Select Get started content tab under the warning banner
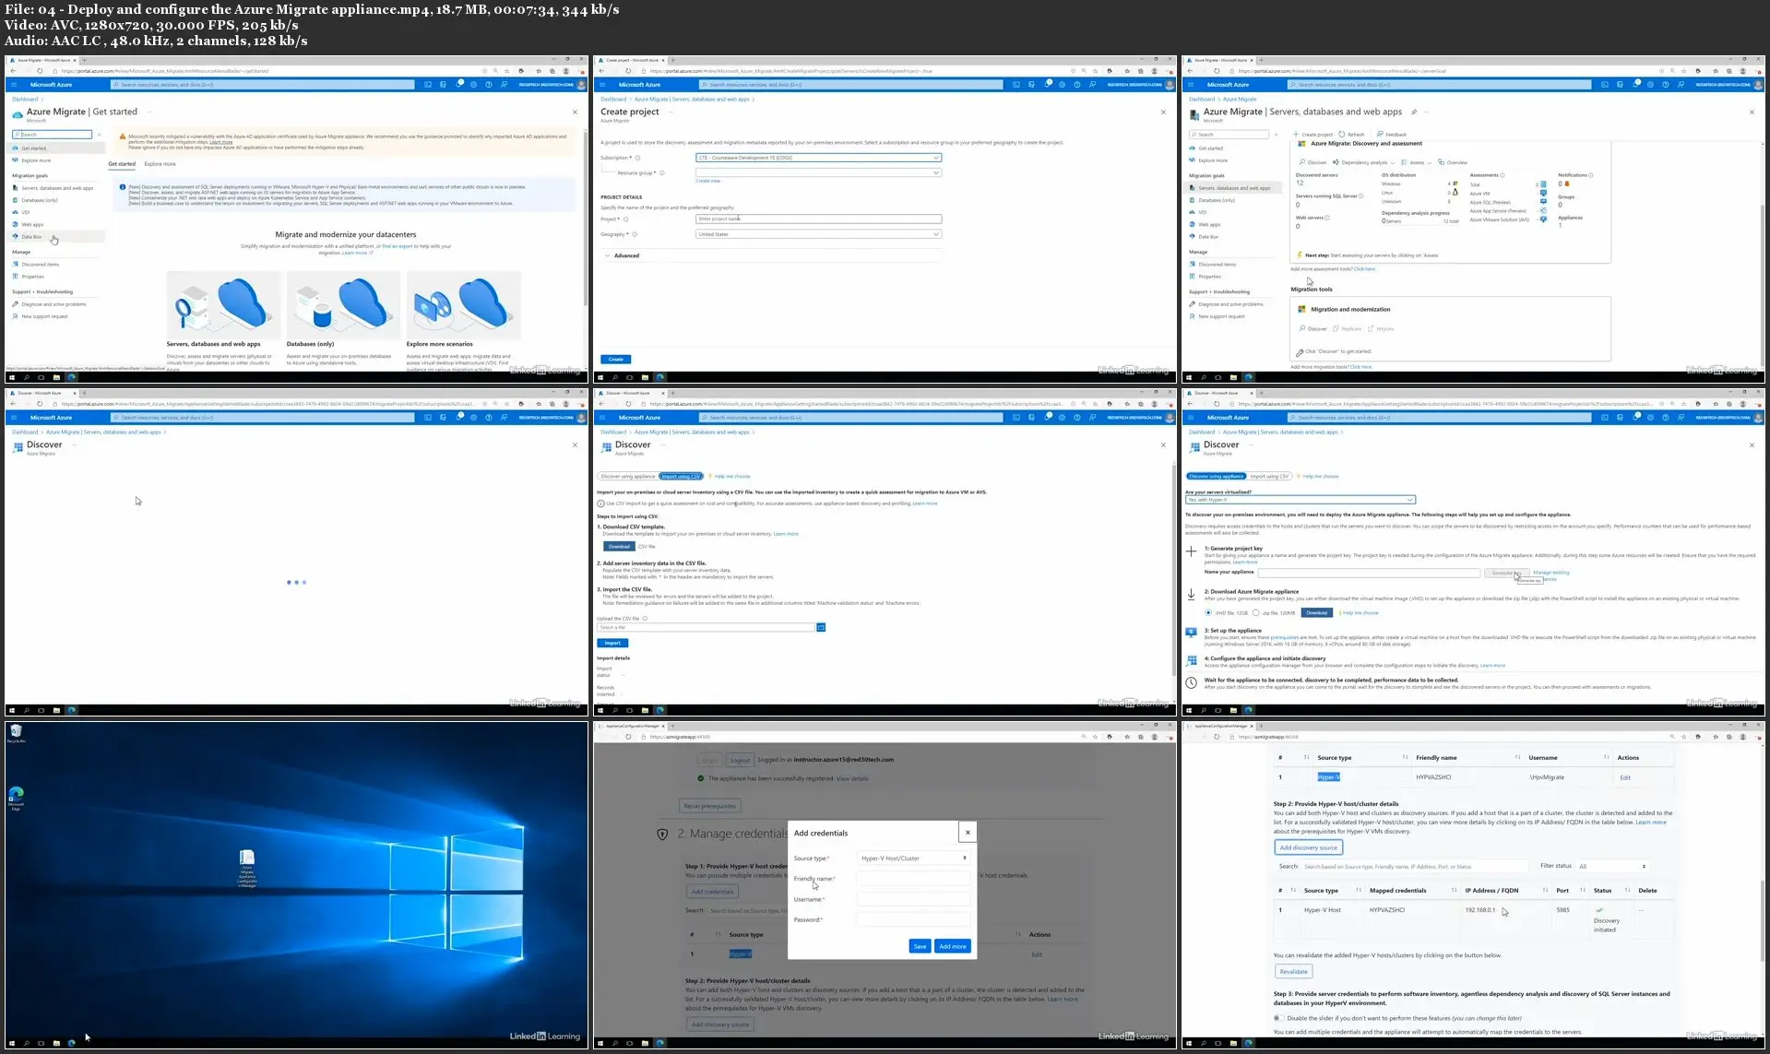 pos(122,164)
